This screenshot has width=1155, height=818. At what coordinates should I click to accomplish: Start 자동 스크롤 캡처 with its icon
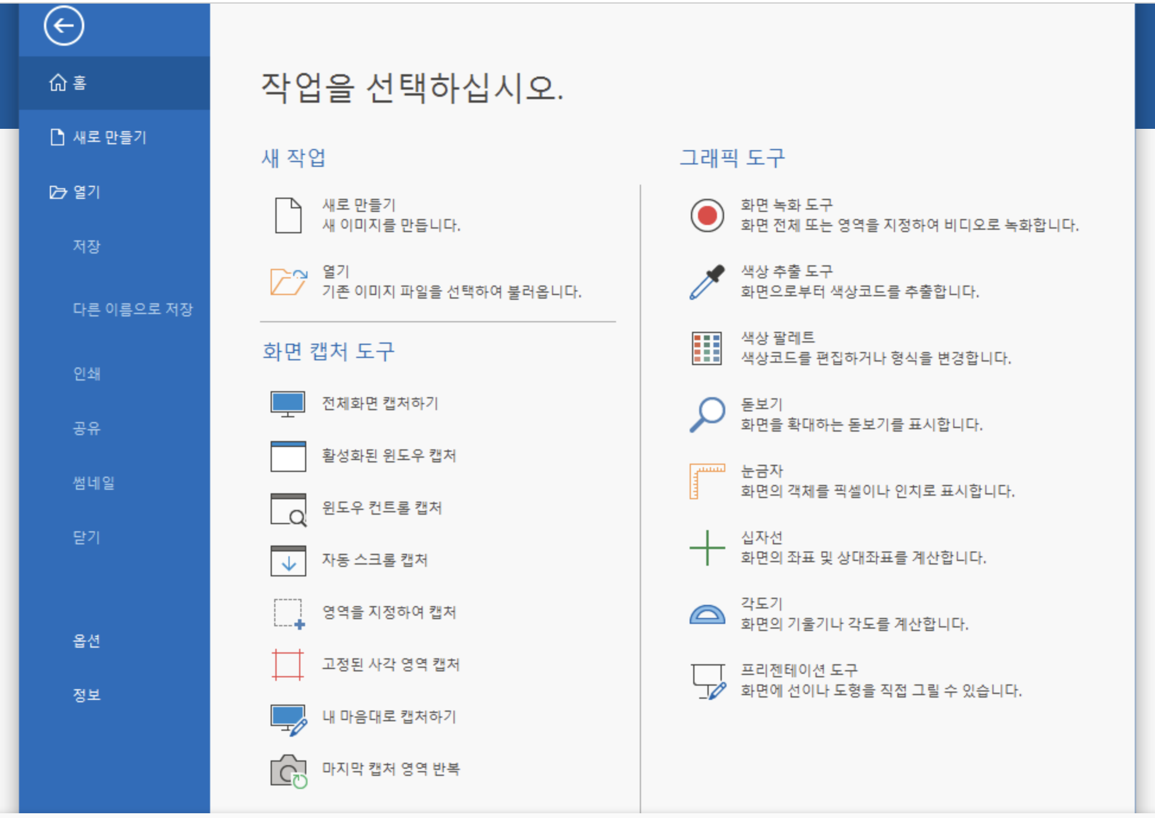[288, 561]
